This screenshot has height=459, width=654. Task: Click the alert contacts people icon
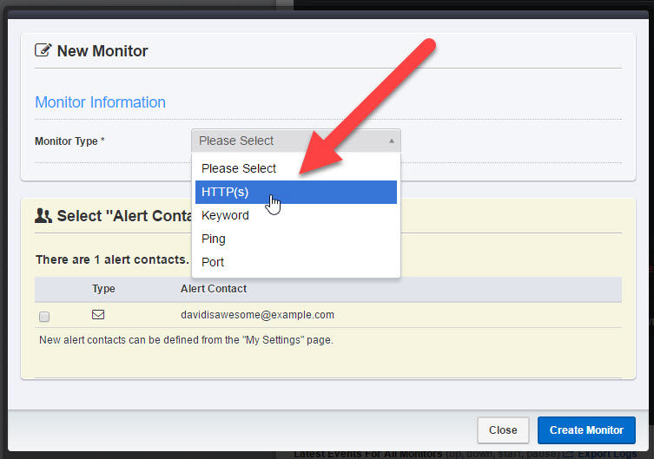[43, 215]
